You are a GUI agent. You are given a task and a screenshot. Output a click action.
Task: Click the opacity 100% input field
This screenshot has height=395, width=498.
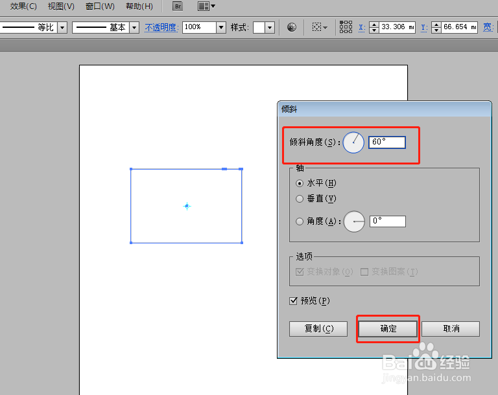pyautogui.click(x=200, y=28)
